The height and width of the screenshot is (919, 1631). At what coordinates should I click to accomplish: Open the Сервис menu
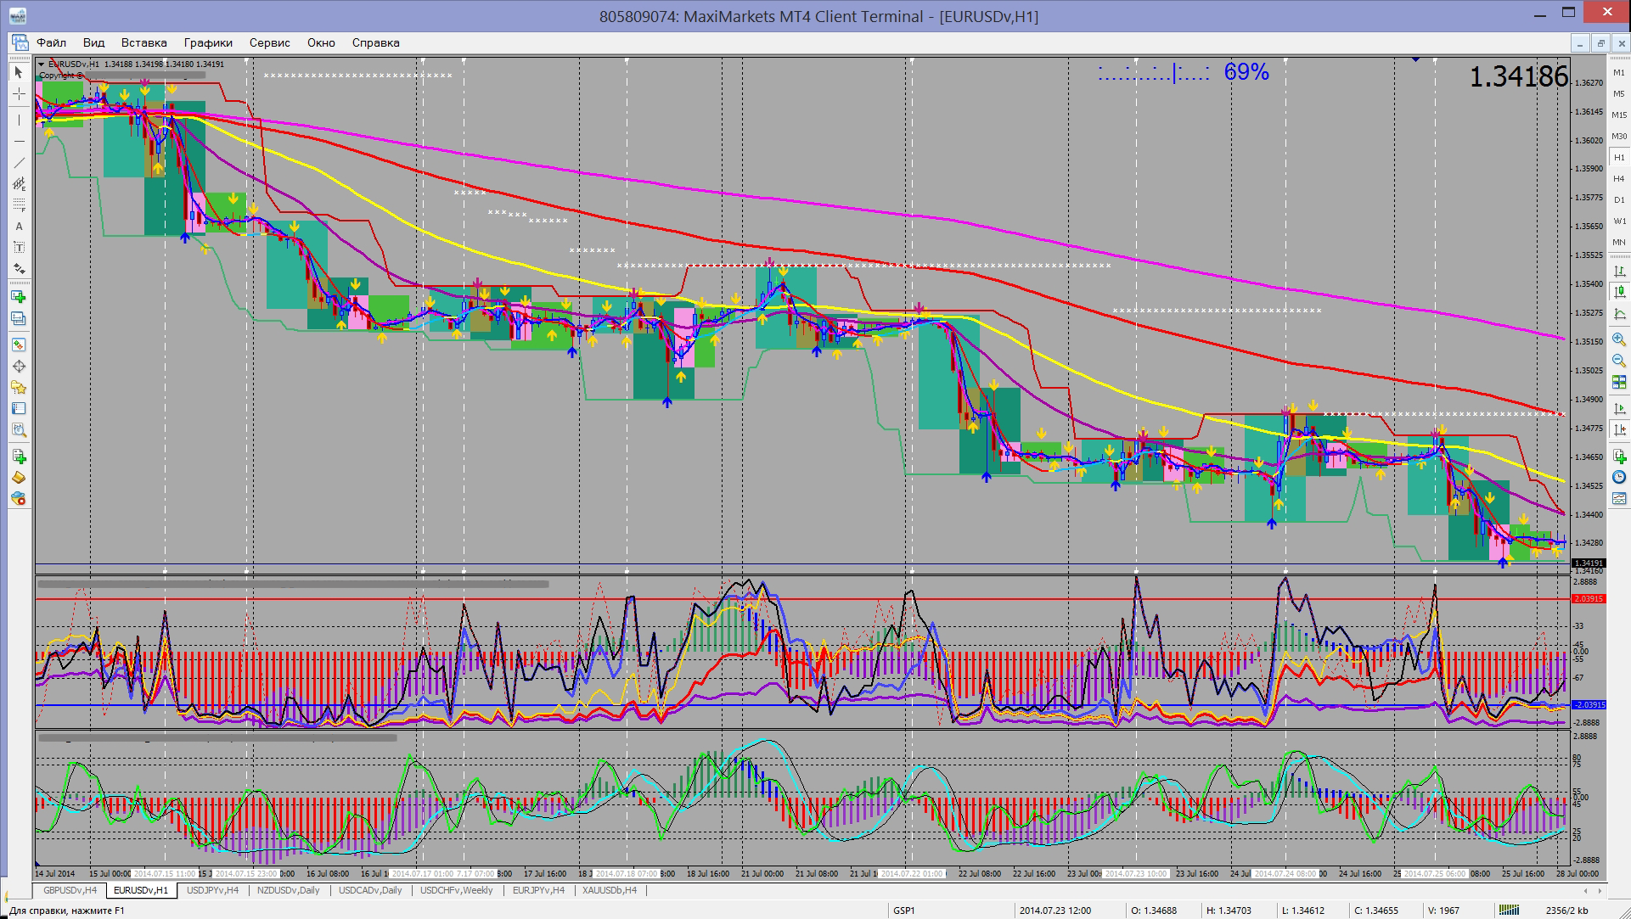269,42
